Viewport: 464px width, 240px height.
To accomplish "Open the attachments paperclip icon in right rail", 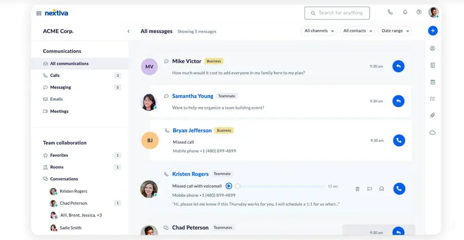I will [x=432, y=115].
